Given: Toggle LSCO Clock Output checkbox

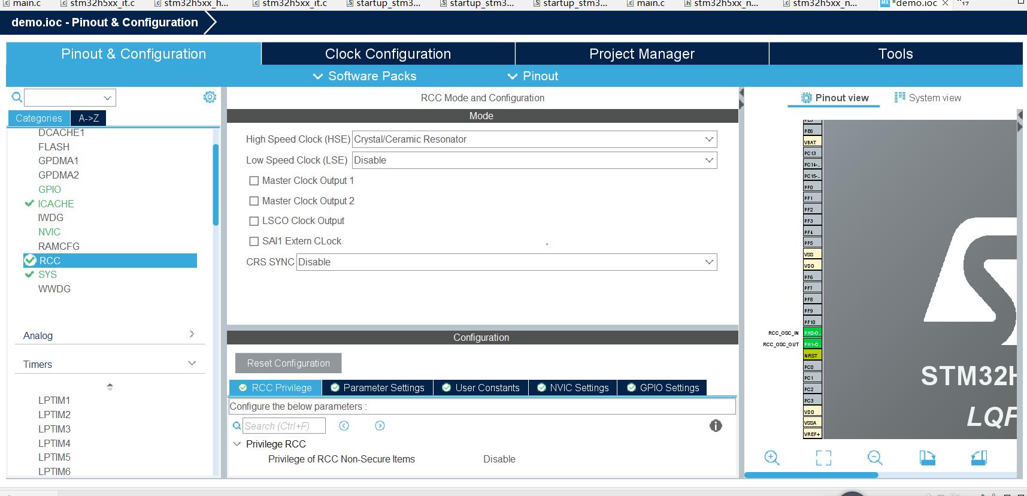Looking at the screenshot, I should tap(254, 221).
